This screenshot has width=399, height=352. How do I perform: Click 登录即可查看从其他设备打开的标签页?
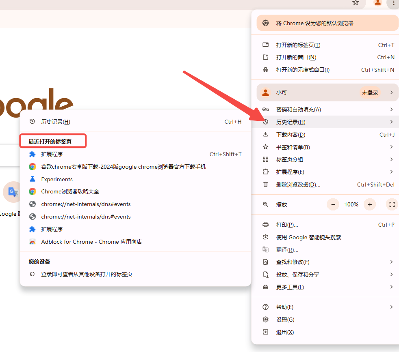click(135, 274)
